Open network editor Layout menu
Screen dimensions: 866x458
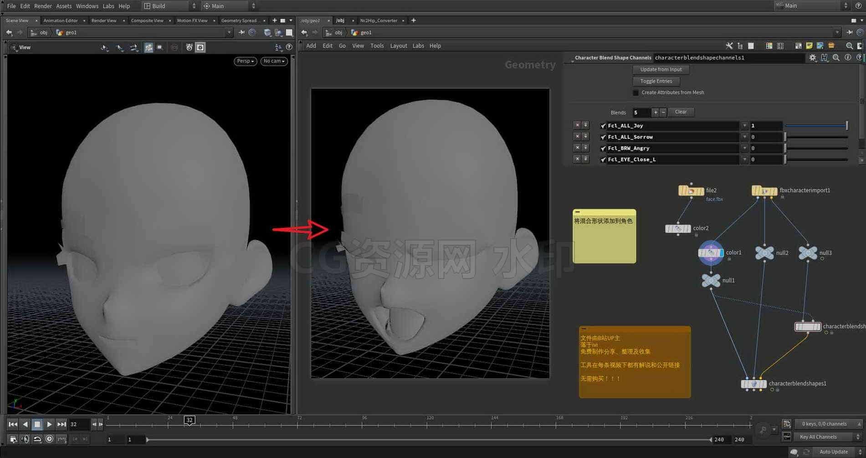tap(398, 46)
